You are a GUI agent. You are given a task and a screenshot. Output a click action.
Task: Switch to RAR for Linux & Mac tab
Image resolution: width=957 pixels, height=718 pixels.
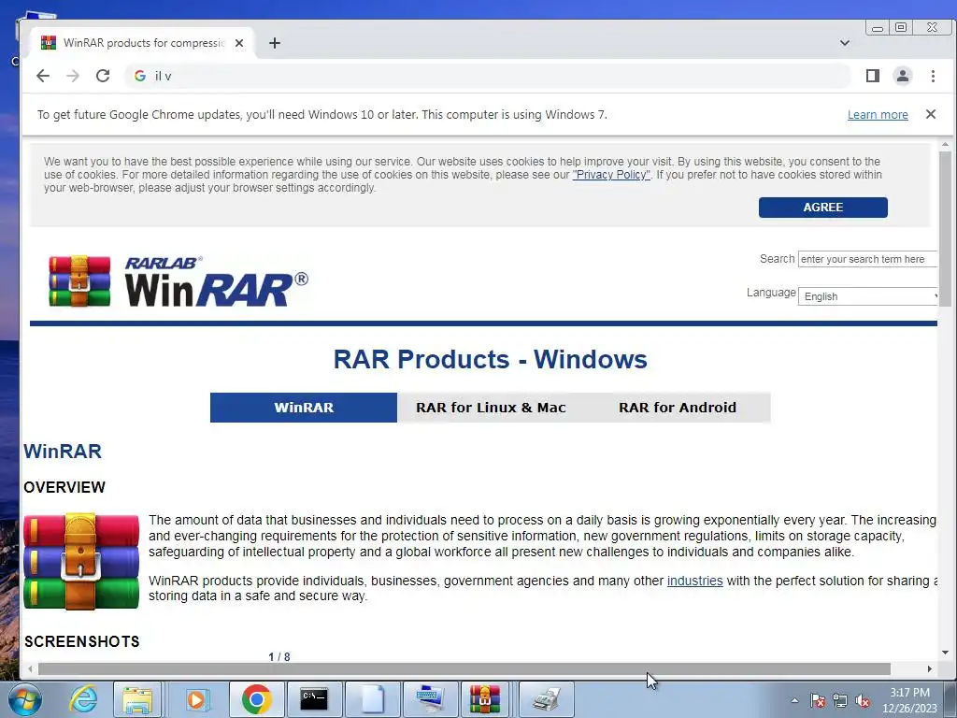[x=491, y=408]
